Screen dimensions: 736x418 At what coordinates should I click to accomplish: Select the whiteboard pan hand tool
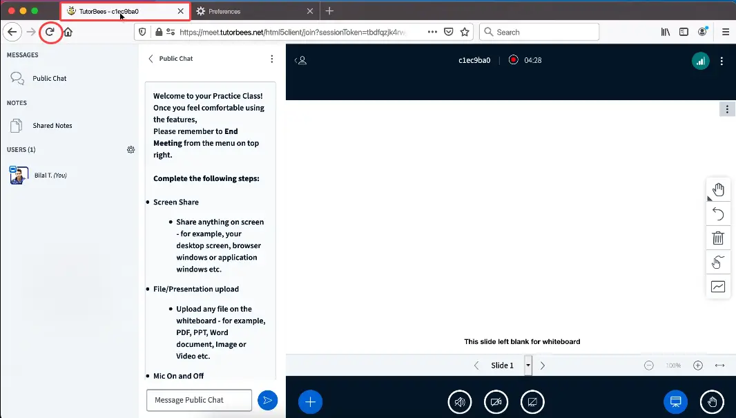(718, 189)
